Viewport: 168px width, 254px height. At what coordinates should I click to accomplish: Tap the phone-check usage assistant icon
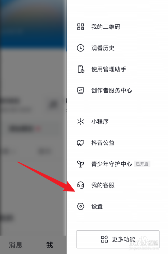(x=81, y=69)
